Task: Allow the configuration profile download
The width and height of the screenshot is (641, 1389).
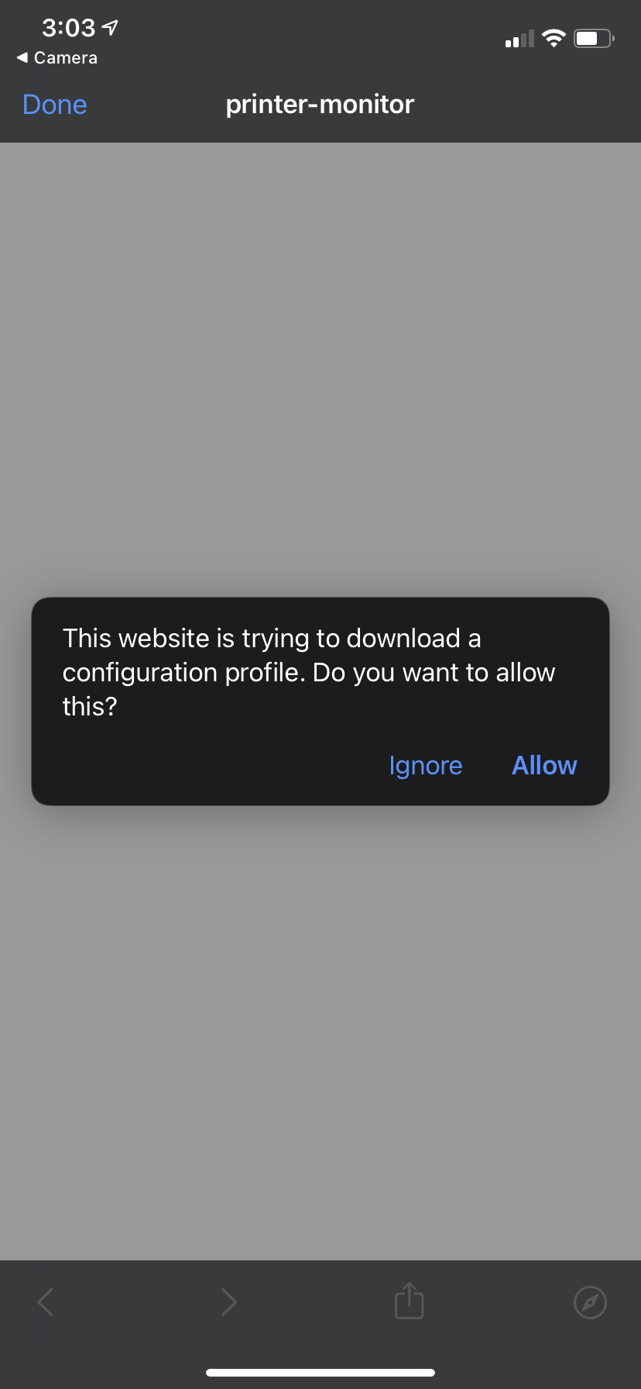Action: (544, 765)
